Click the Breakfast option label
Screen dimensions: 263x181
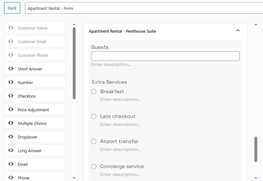click(x=112, y=92)
